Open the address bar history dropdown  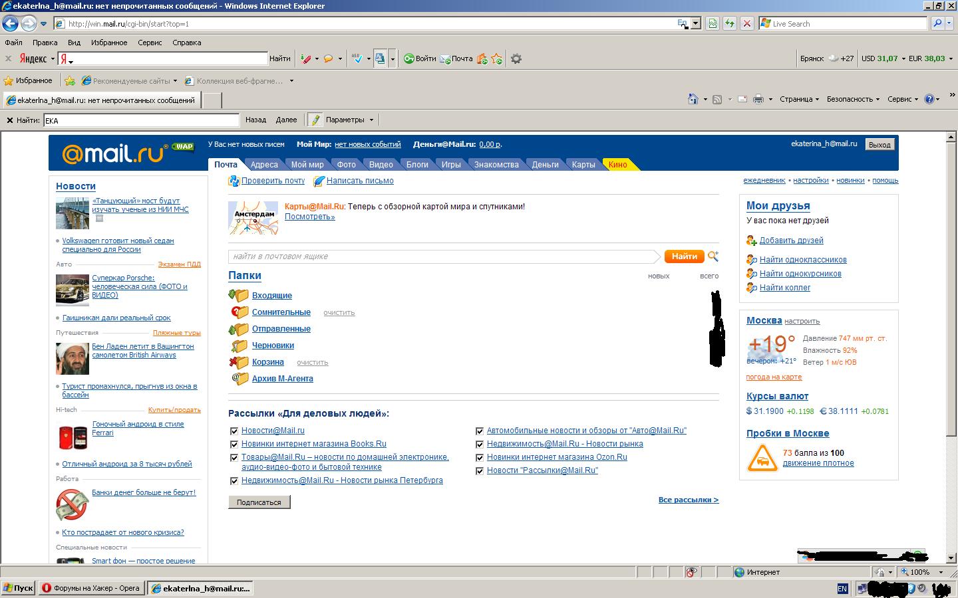tap(696, 23)
